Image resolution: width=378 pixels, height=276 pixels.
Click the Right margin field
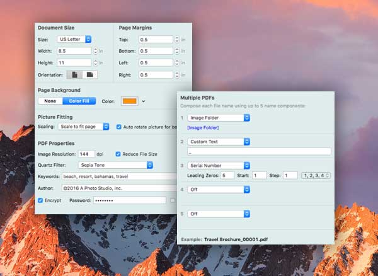pos(156,75)
